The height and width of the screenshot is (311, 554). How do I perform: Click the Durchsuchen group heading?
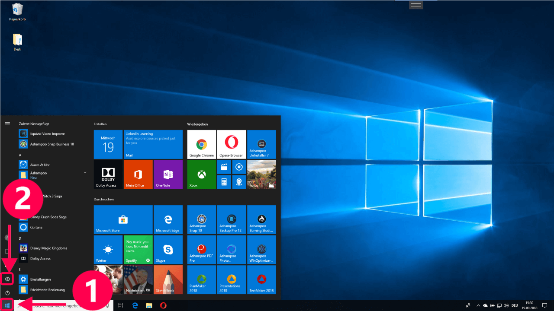click(x=103, y=200)
